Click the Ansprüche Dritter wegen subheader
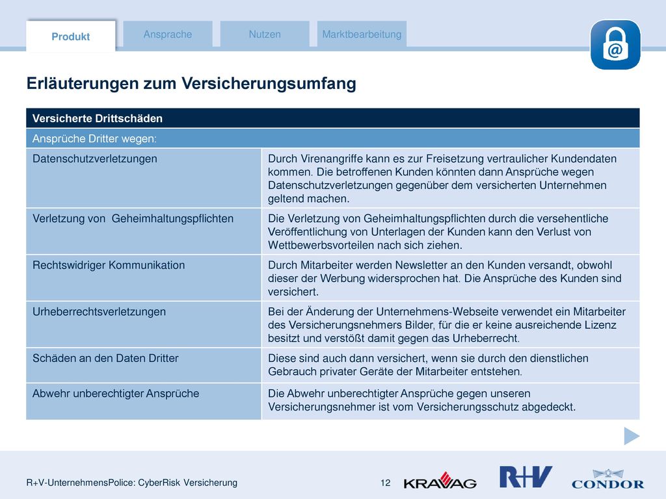This screenshot has height=499, width=666. click(x=333, y=138)
